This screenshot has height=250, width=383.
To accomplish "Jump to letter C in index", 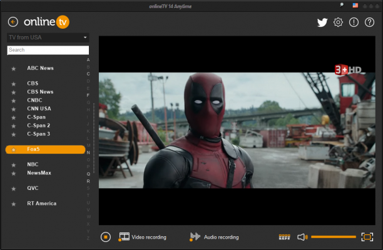I will click(88, 74).
